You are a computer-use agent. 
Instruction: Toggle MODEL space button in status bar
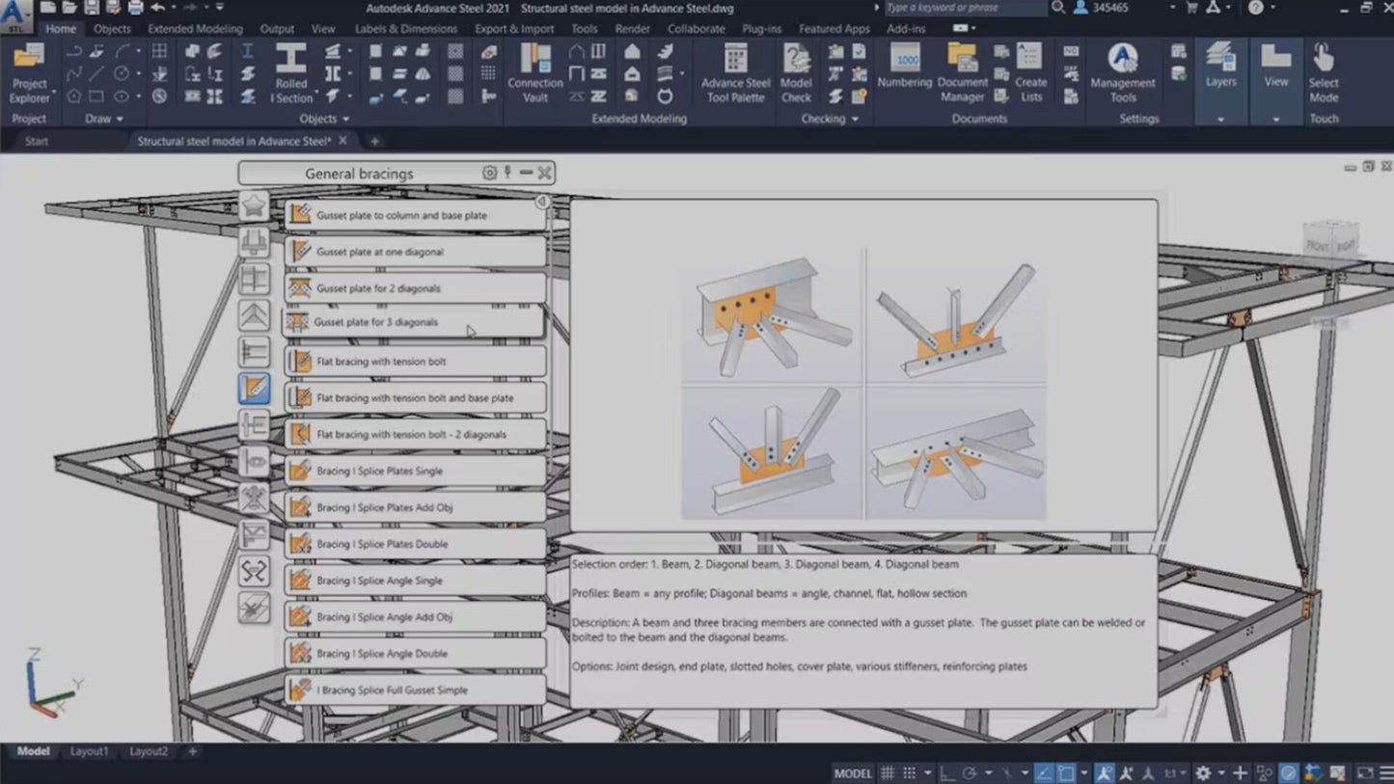pos(853,773)
